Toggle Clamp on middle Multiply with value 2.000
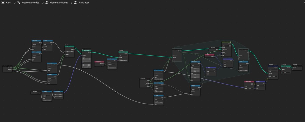The width and height of the screenshot is (305, 122). pyautogui.click(x=155, y=88)
